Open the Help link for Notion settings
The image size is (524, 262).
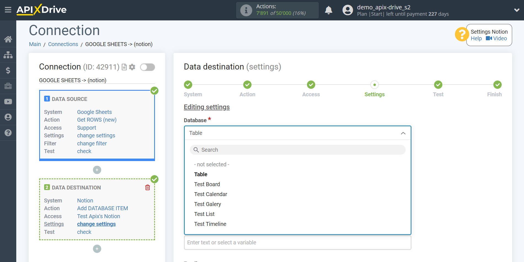pyautogui.click(x=476, y=39)
